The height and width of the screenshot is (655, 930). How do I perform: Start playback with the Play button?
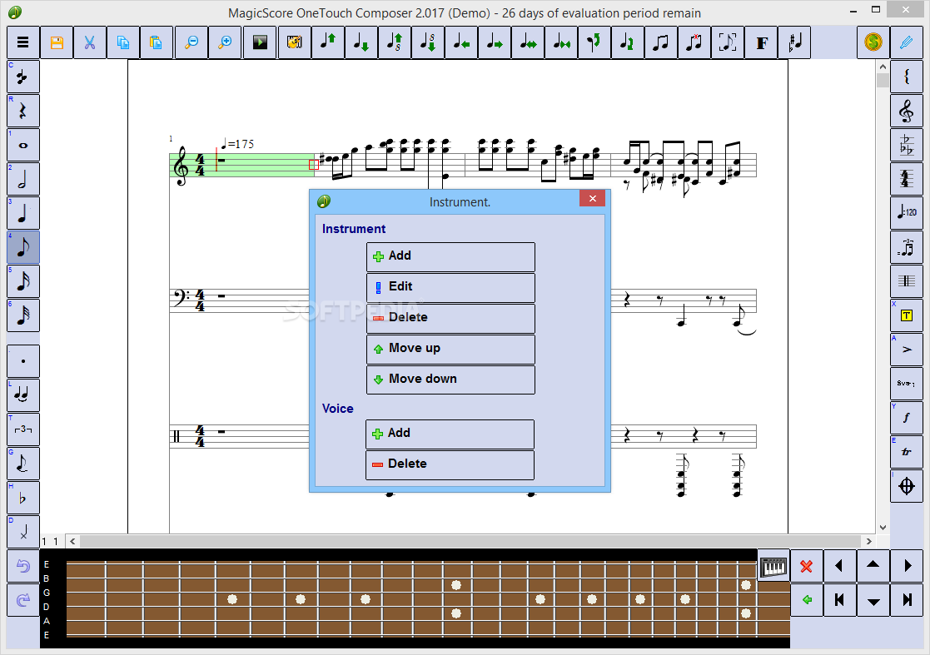pyautogui.click(x=260, y=42)
